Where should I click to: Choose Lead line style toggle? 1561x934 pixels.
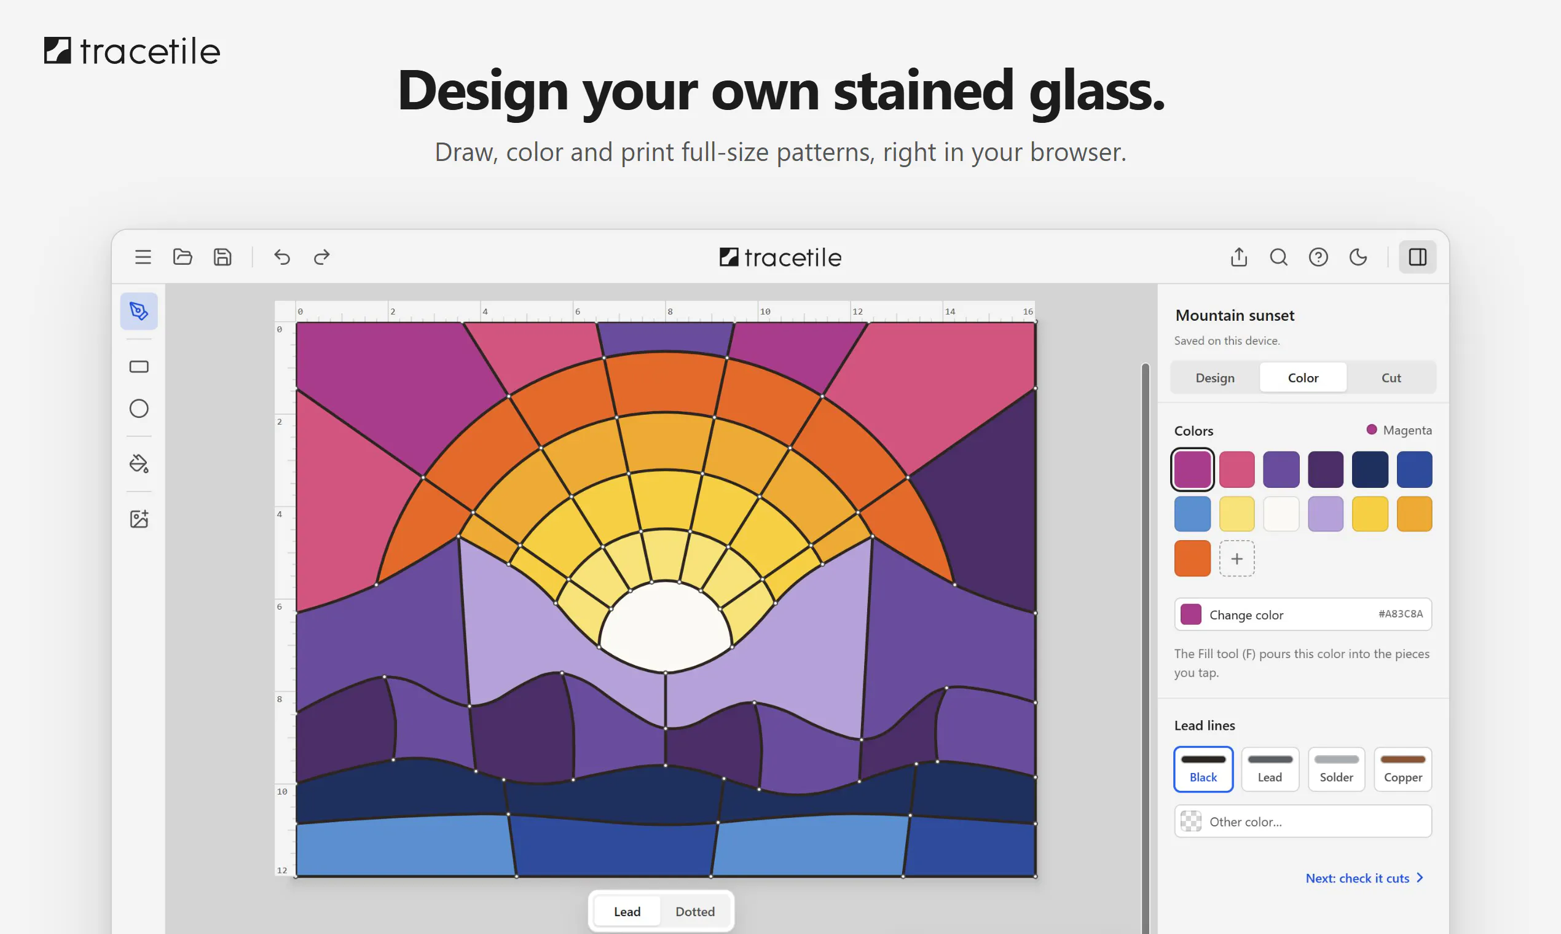coord(627,911)
